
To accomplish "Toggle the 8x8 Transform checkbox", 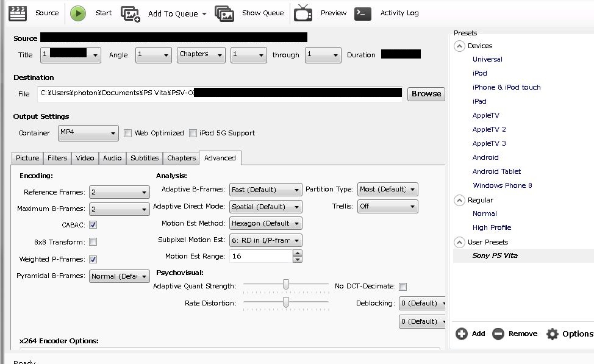I will pyautogui.click(x=93, y=241).
